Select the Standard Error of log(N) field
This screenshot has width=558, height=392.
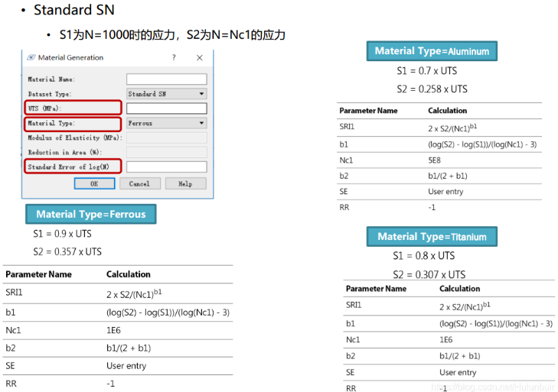(166, 167)
